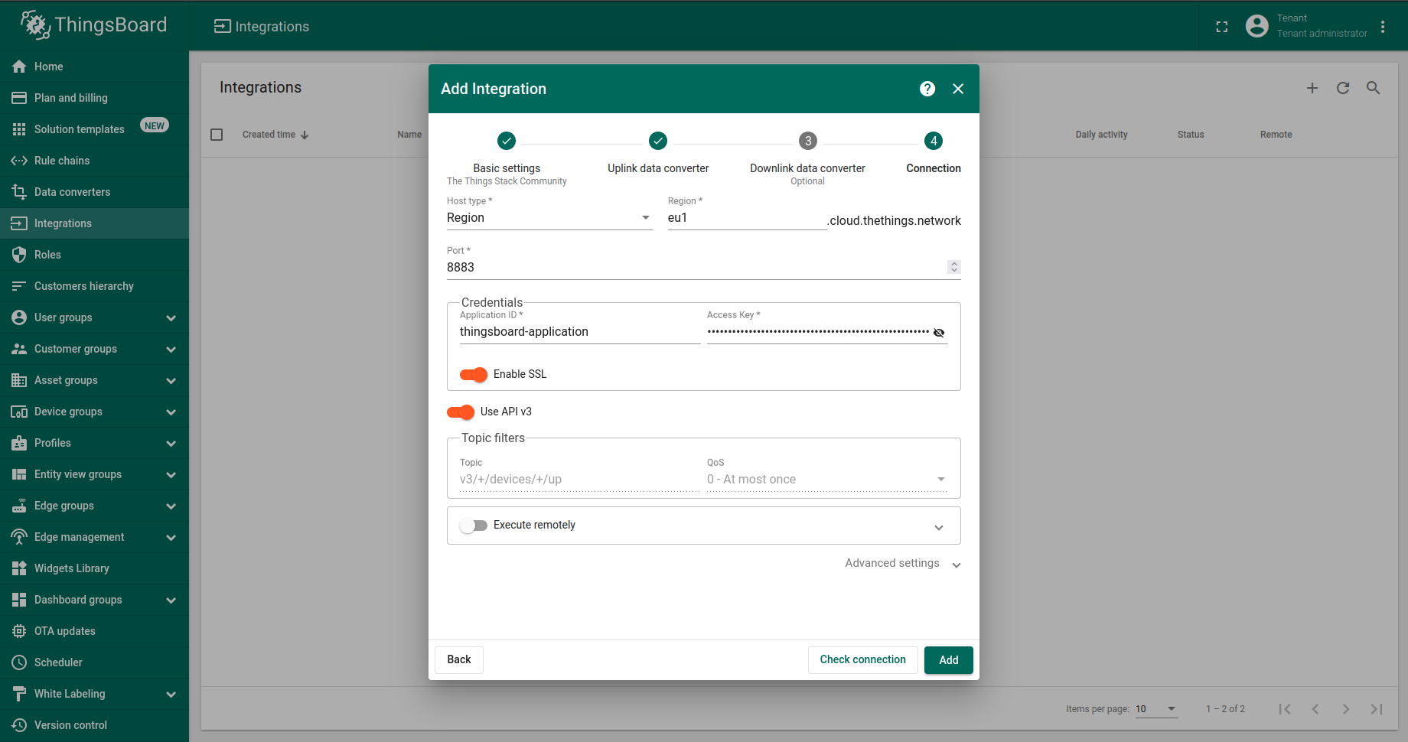Open the Host type dropdown
This screenshot has height=742, width=1408.
click(x=549, y=218)
